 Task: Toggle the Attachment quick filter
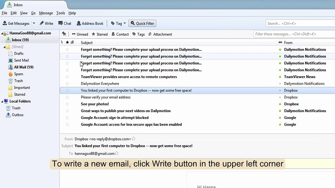click(x=160, y=34)
